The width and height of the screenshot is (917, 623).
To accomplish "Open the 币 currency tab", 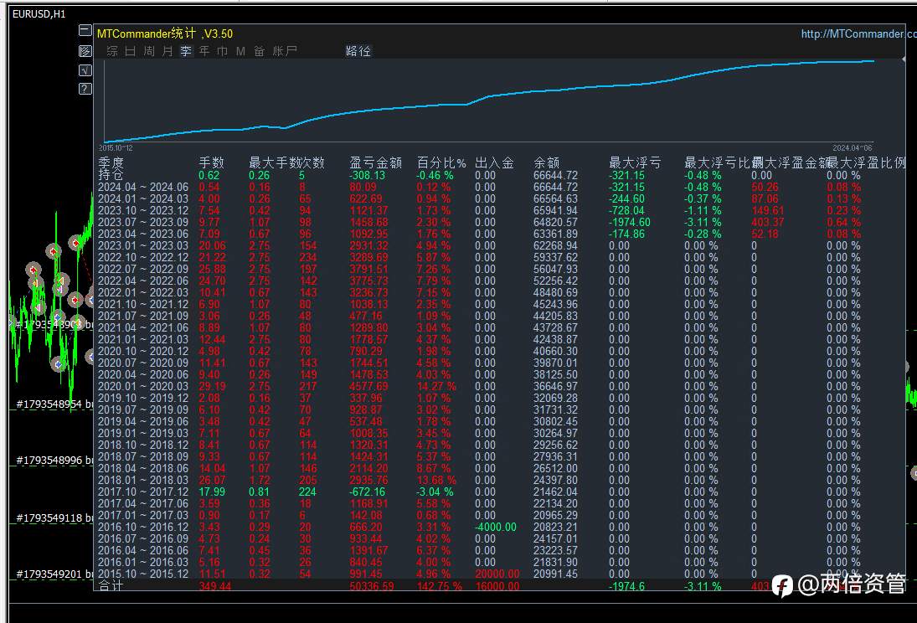I will (222, 51).
